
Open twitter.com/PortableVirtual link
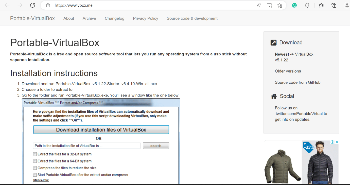pyautogui.click(x=300, y=114)
